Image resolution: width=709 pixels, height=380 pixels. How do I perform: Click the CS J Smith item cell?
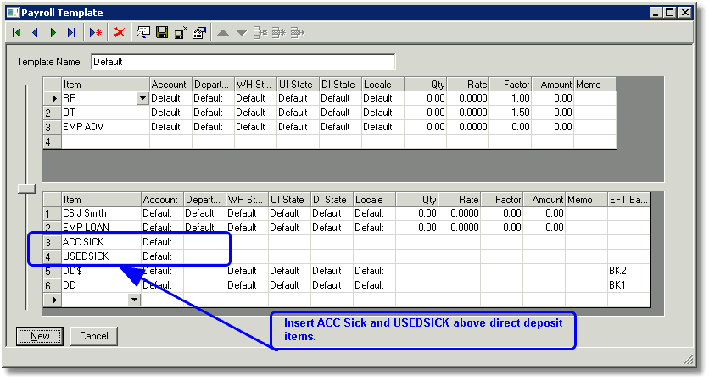101,213
